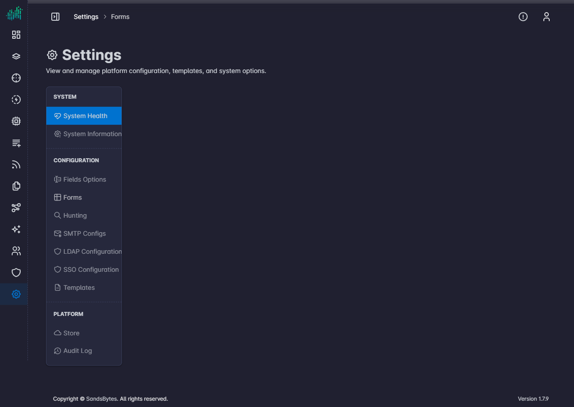
Task: Click the settings gear in the sidebar
Action: pyautogui.click(x=16, y=294)
